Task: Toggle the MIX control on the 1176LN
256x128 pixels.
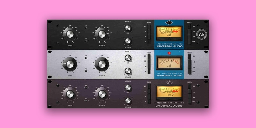Action: coord(86,100)
